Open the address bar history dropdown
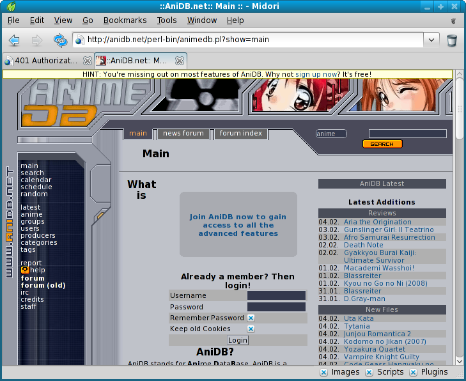 click(431, 40)
